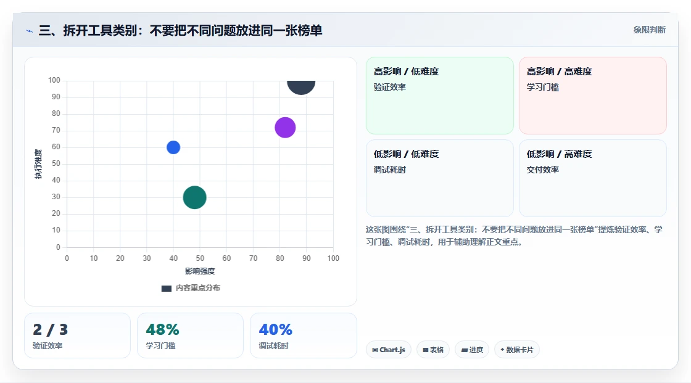Image resolution: width=691 pixels, height=383 pixels.
Task: Click the 表格 tag
Action: pos(433,350)
